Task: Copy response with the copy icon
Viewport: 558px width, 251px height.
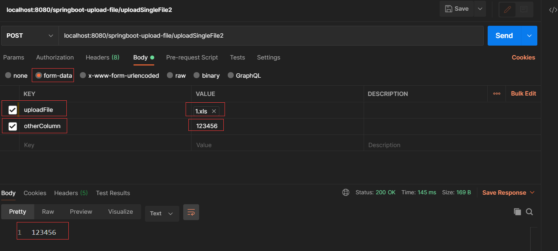Action: tap(517, 212)
